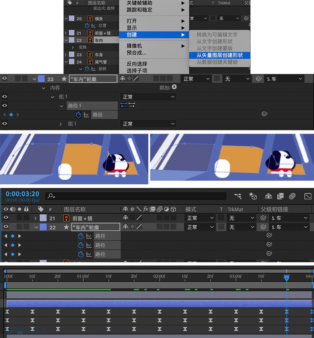This screenshot has width=314, height=338.
Task: Enable frame blending filmstrip icon by the search bar
Action: click(280, 196)
